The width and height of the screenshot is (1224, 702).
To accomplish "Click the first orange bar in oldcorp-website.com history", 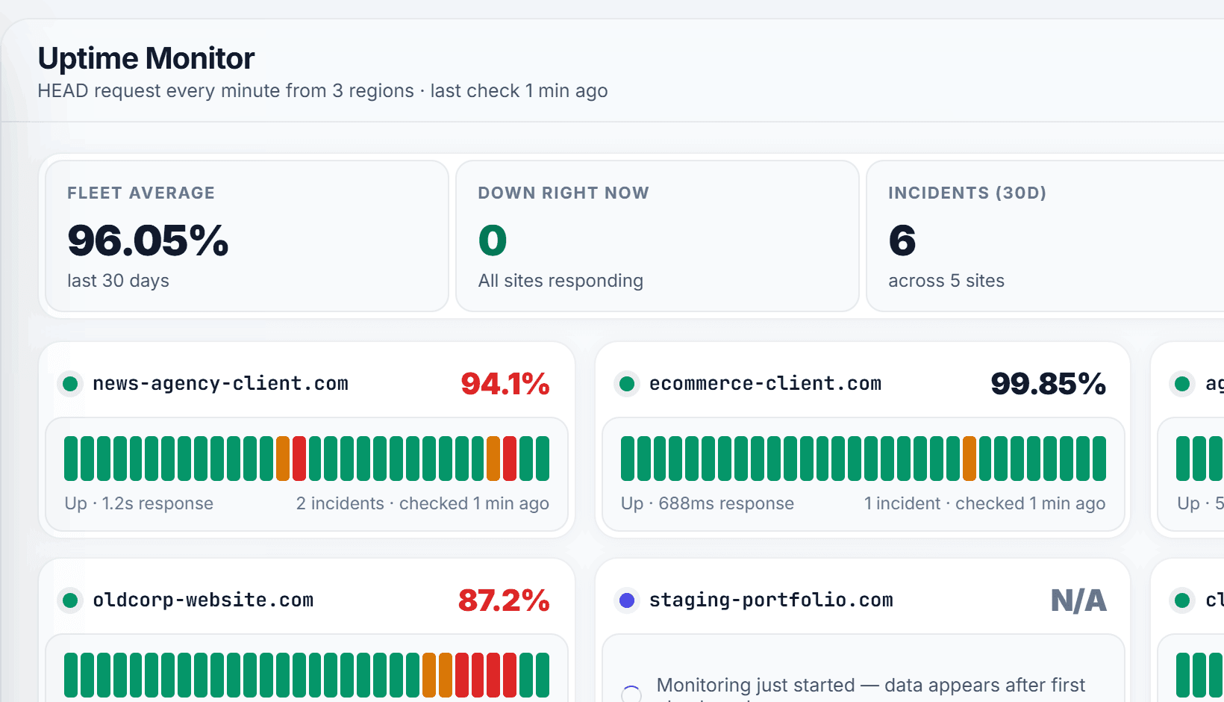I will (x=429, y=675).
